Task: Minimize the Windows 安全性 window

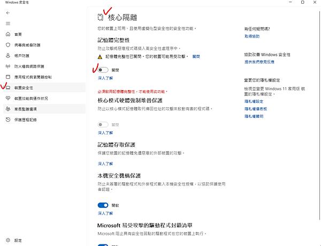Action: [x=291, y=2]
